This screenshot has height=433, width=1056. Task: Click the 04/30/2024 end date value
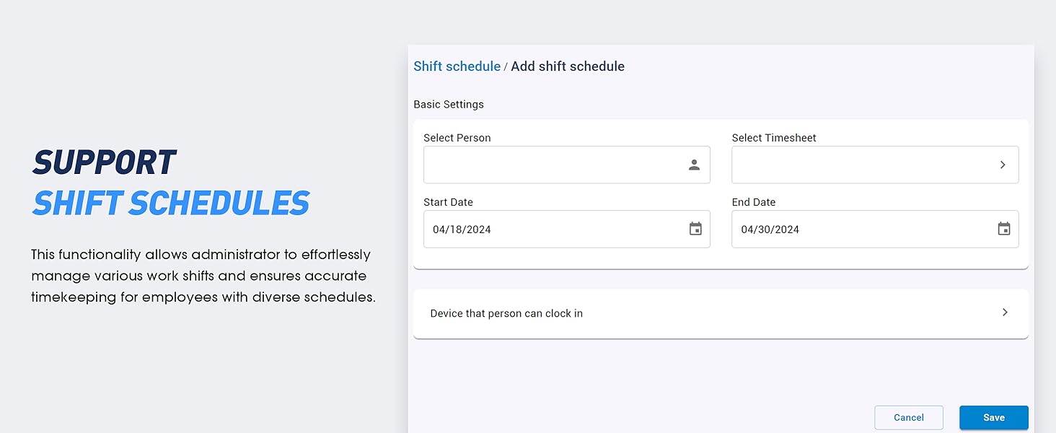pyautogui.click(x=770, y=229)
